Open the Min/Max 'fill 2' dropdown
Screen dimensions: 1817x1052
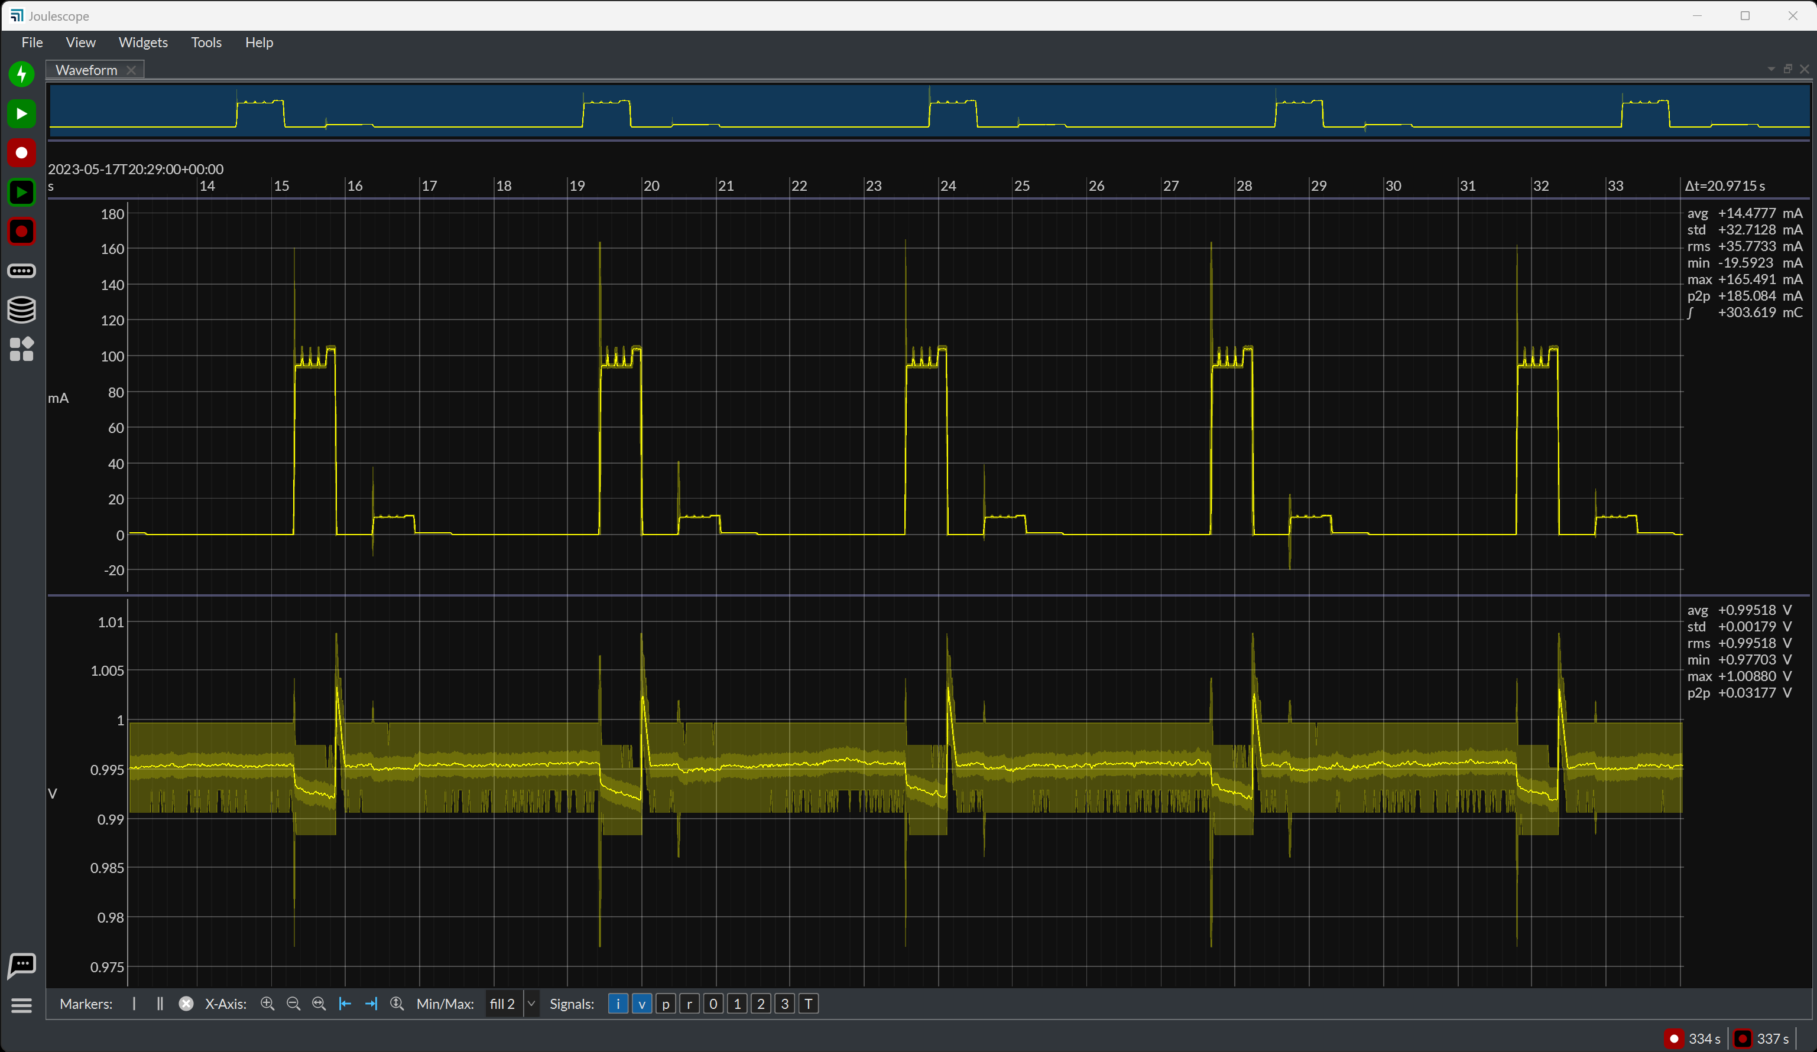pyautogui.click(x=512, y=1004)
